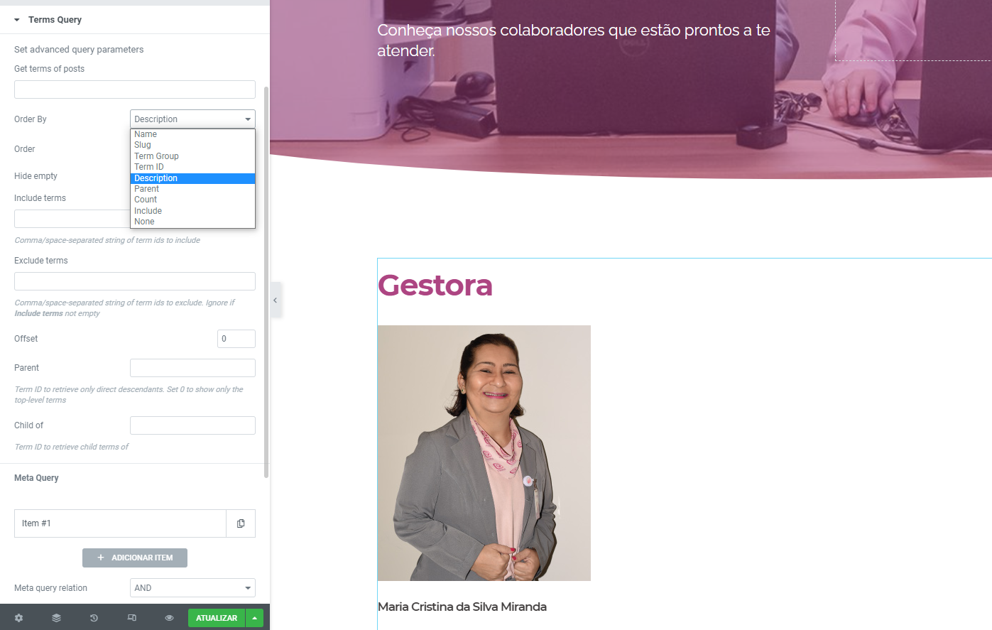Click the ATUALIZAR button
992x630 pixels.
click(217, 618)
